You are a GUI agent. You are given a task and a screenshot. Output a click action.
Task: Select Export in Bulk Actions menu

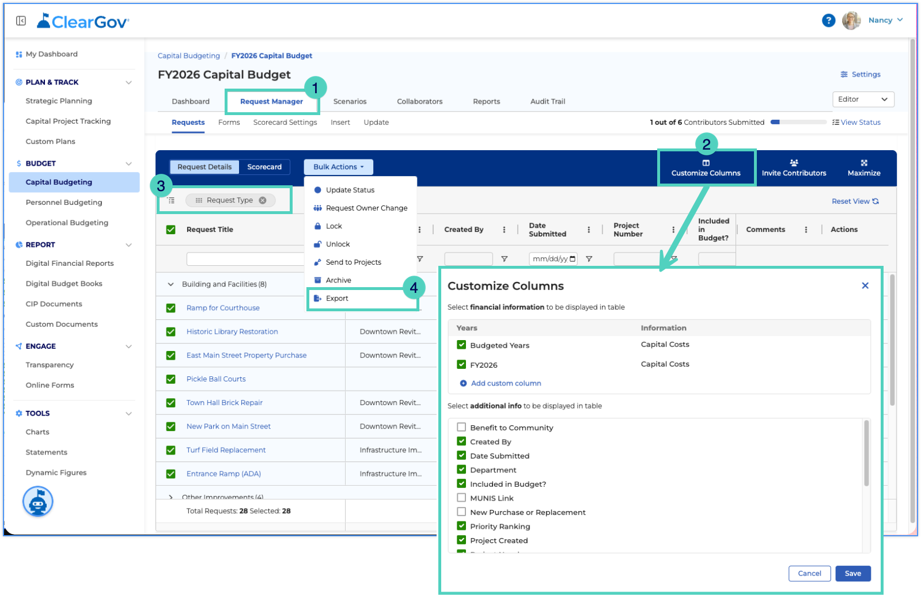click(x=338, y=298)
